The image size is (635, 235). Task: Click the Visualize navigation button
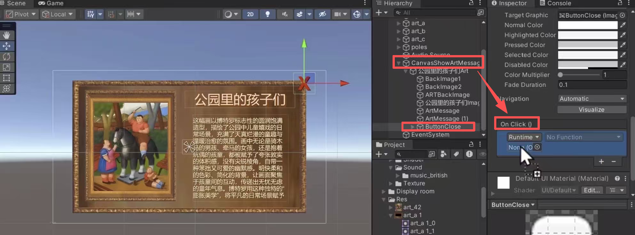[x=592, y=110]
